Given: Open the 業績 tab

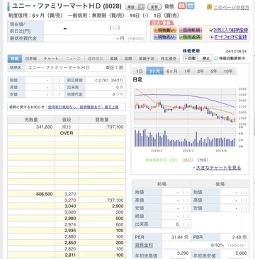Looking at the screenshot, I should pos(114,59).
